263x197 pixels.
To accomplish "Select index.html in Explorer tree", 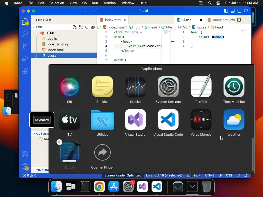I will (64, 50).
